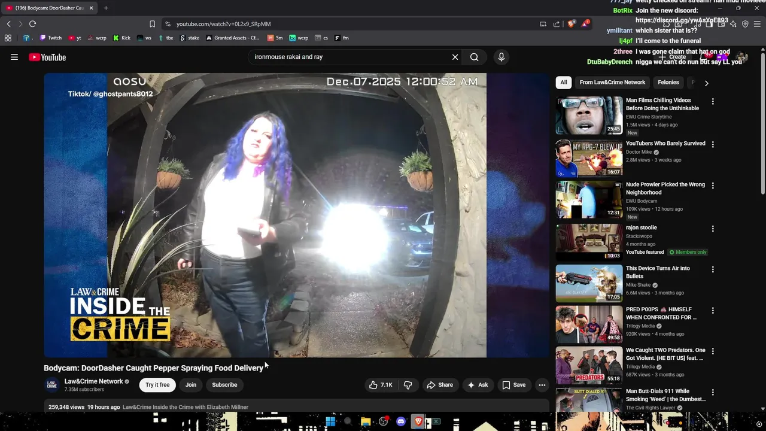Clear the search box with the X
The image size is (766, 431).
click(455, 57)
